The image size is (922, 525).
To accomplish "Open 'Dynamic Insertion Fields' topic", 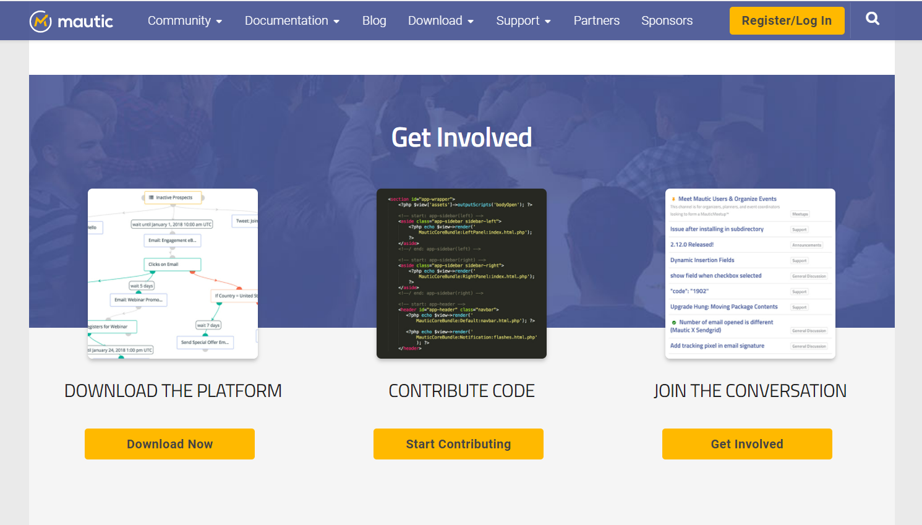I will point(702,260).
